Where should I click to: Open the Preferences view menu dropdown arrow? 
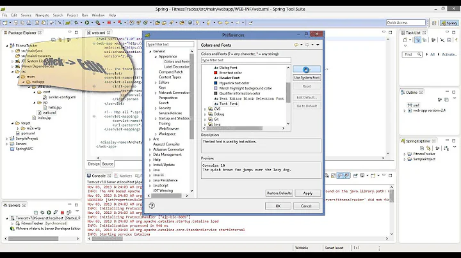(x=318, y=45)
